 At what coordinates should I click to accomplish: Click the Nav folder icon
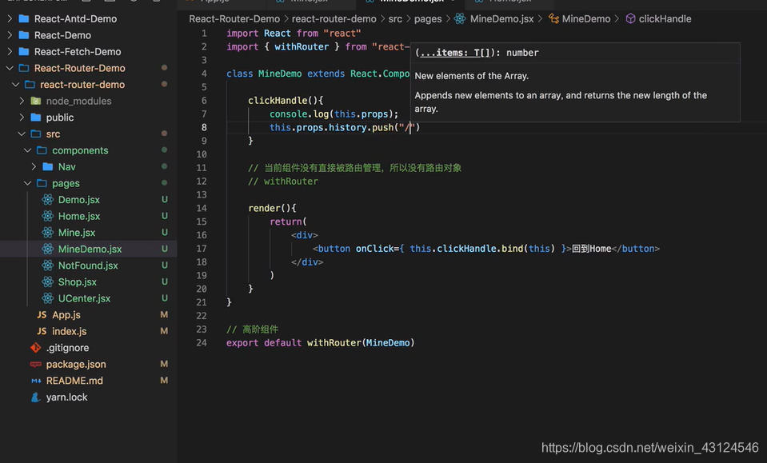(x=47, y=166)
